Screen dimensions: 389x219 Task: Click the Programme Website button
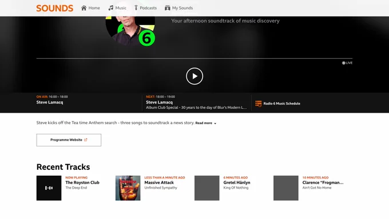click(69, 140)
